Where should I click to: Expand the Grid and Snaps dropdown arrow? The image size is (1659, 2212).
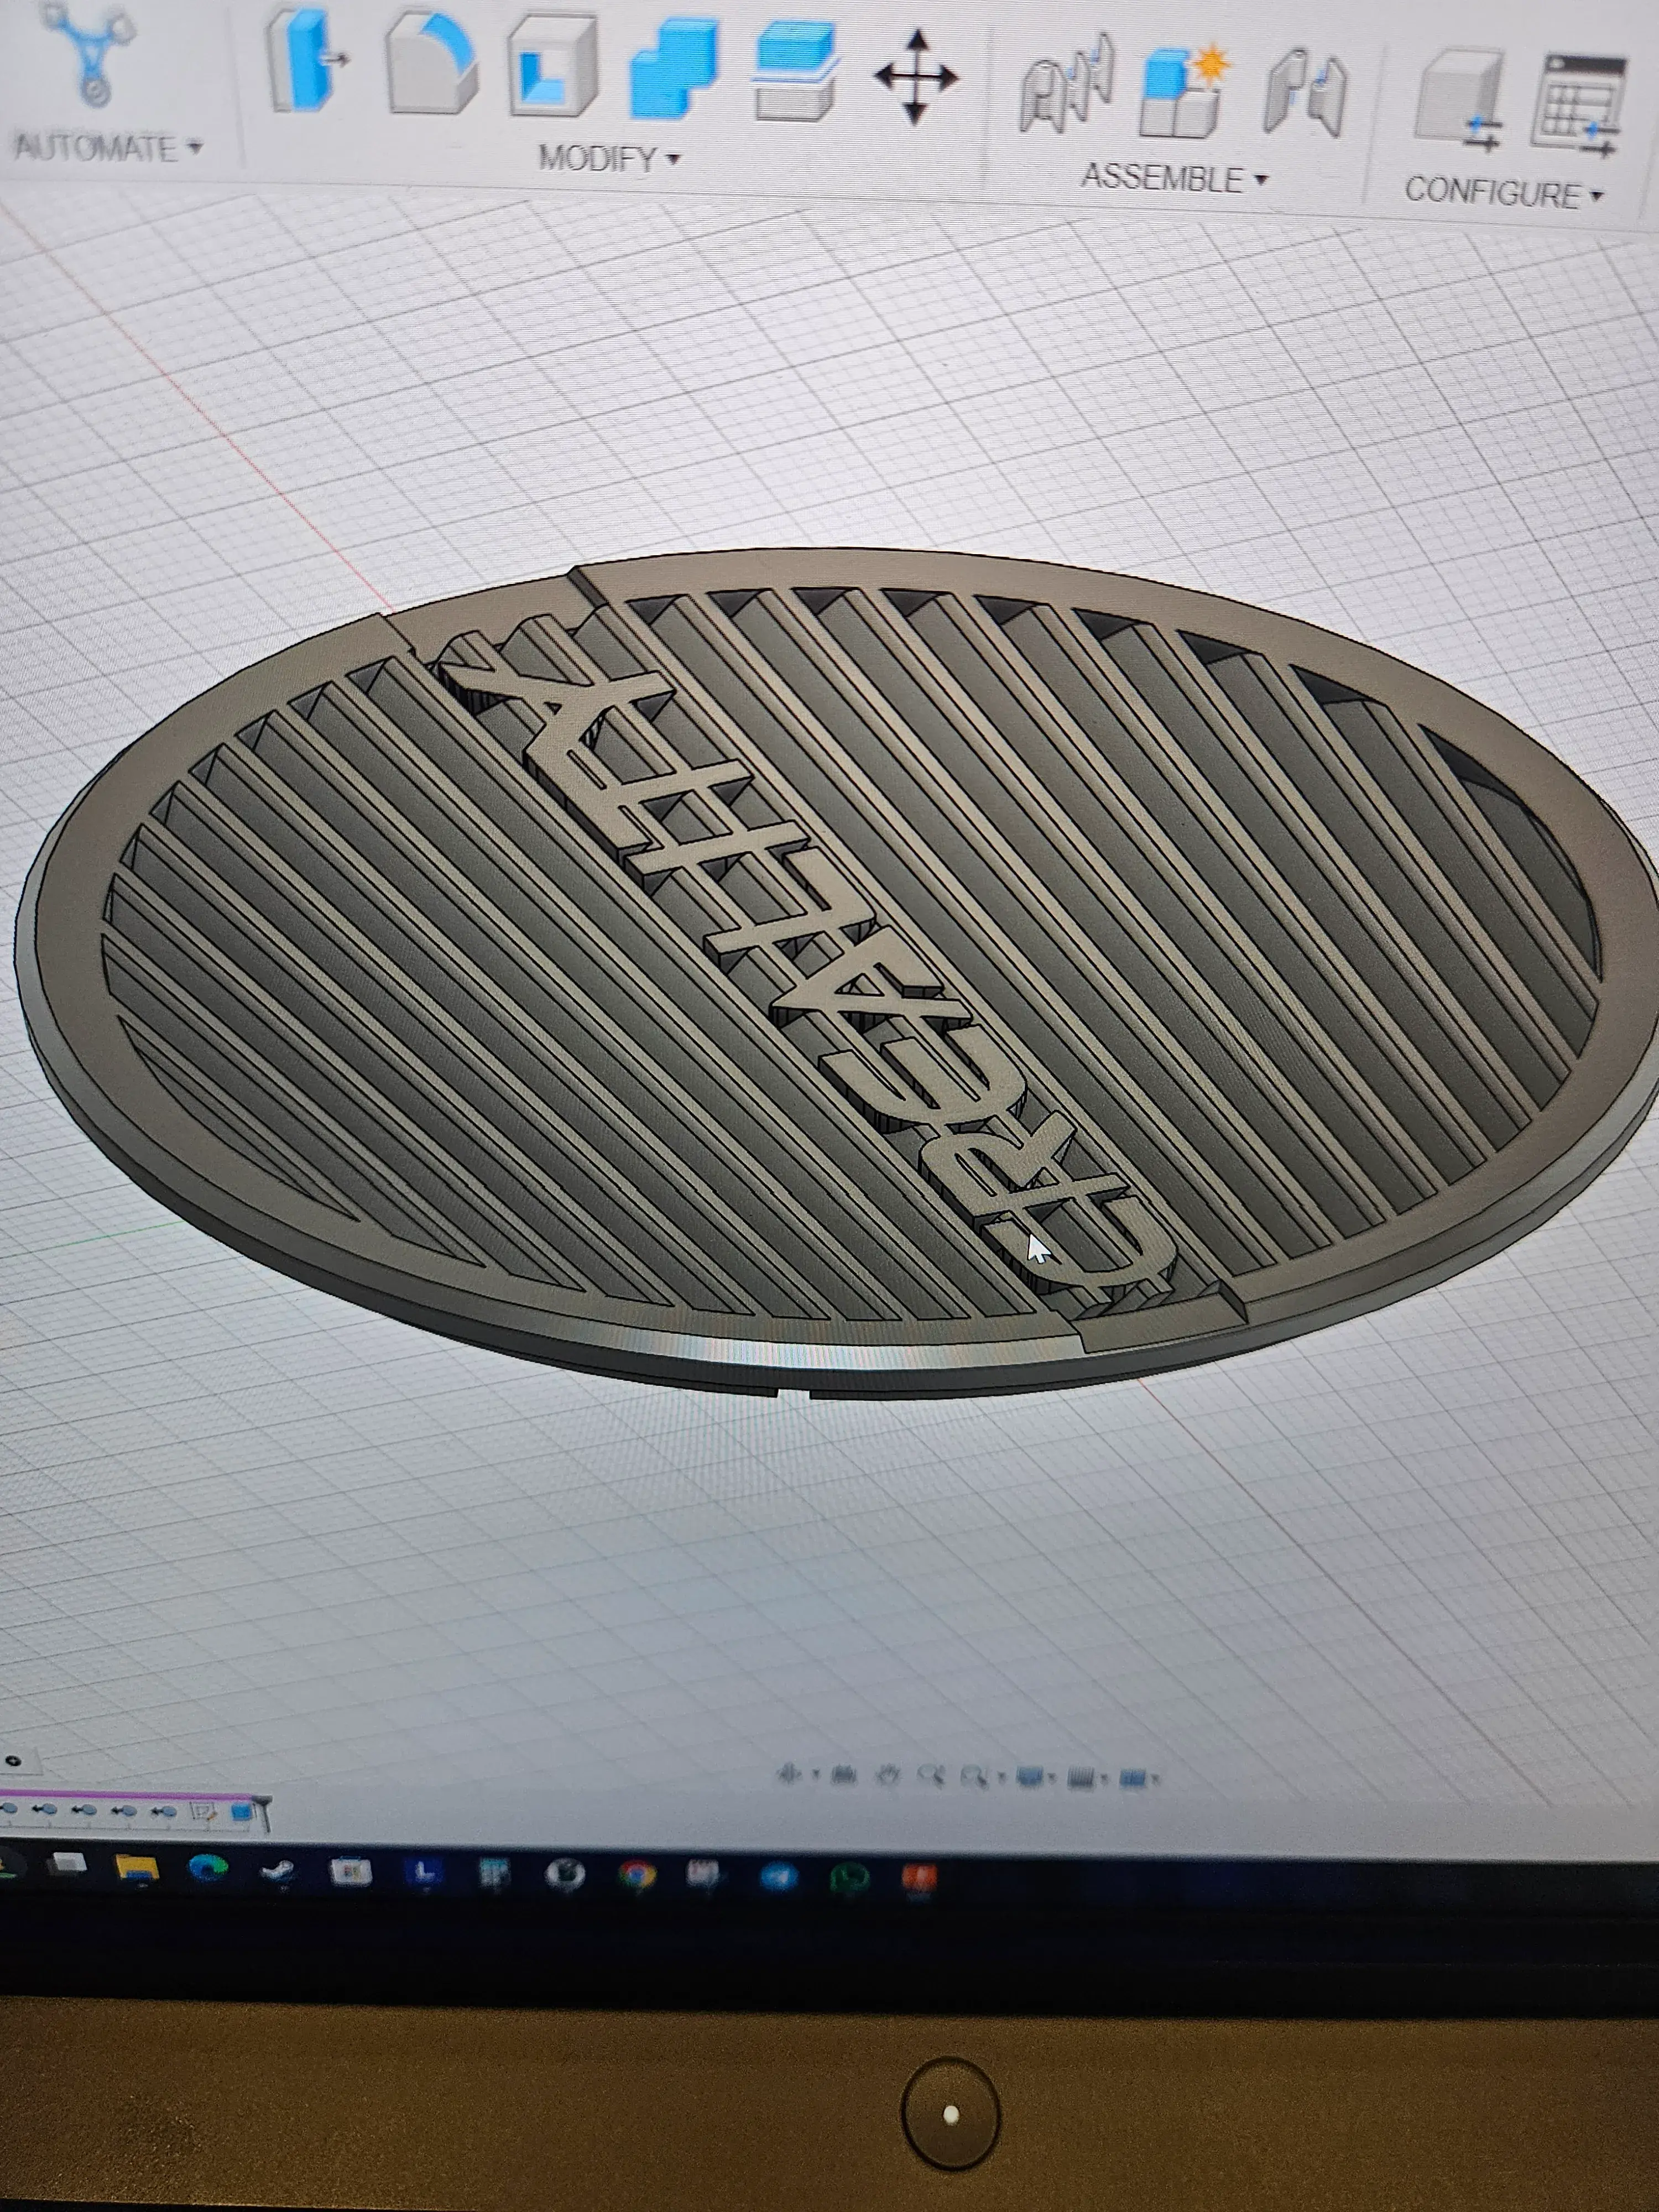pyautogui.click(x=1104, y=1778)
